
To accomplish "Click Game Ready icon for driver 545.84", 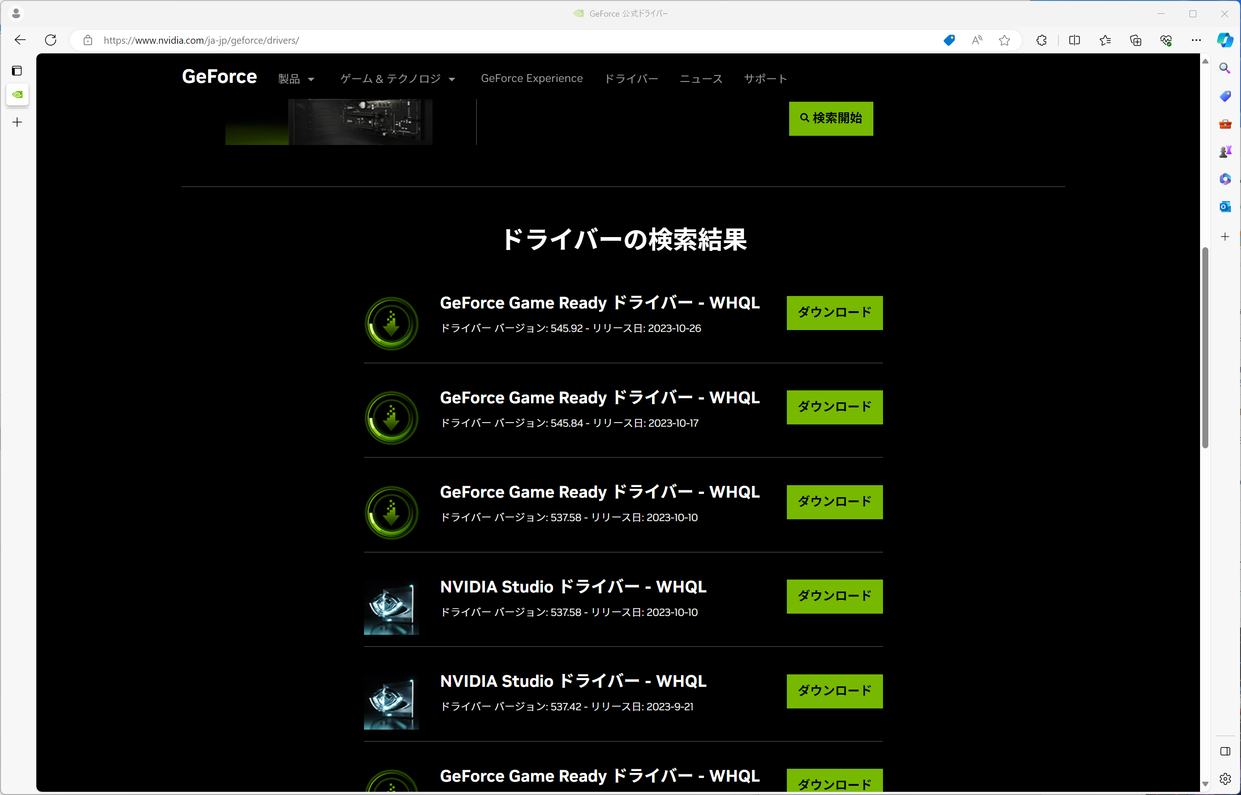I will (392, 418).
